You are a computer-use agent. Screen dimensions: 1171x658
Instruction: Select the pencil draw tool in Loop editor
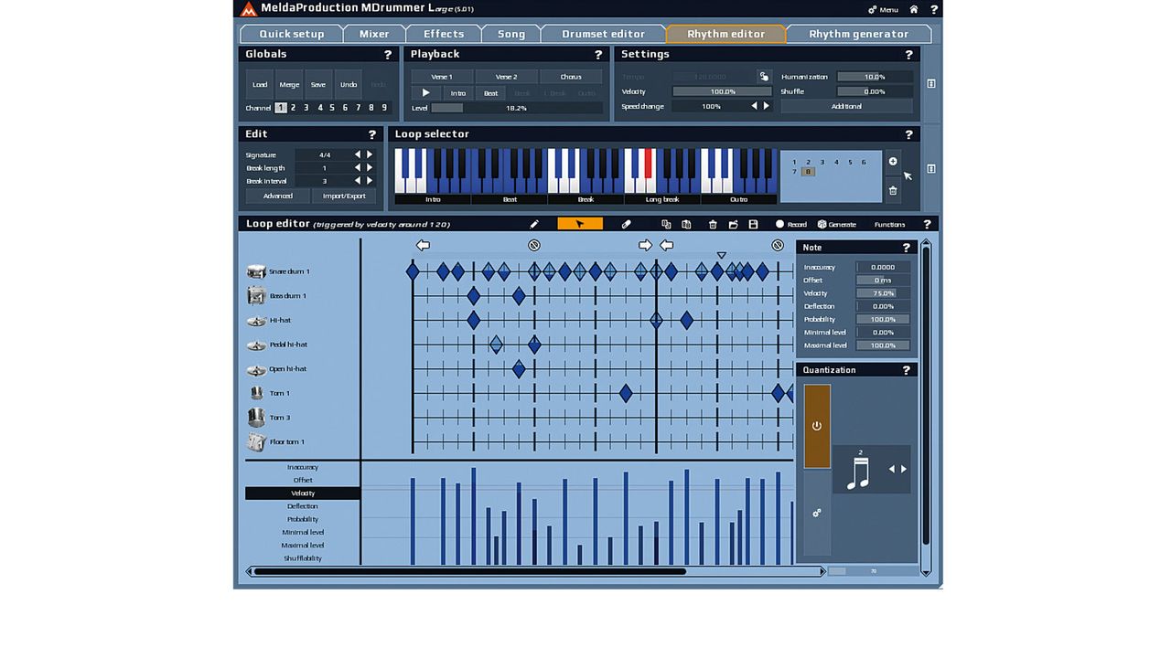(x=534, y=224)
